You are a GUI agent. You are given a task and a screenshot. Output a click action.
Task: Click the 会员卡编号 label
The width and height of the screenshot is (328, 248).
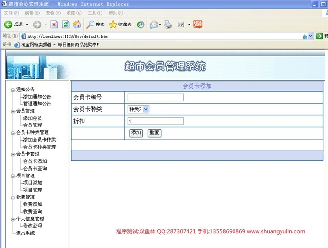[88, 97]
